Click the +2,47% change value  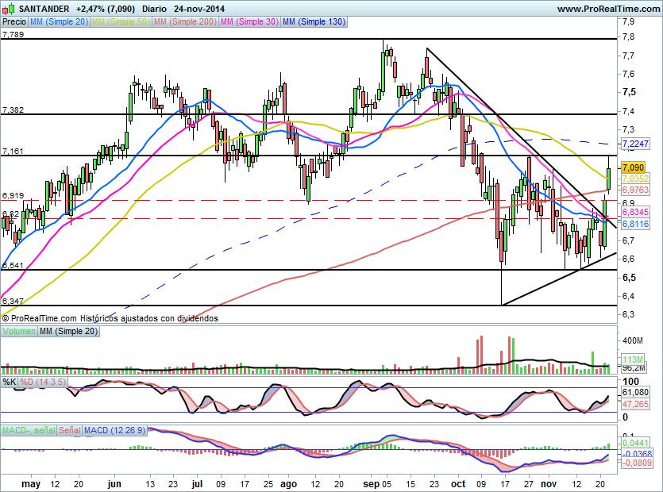coord(90,9)
